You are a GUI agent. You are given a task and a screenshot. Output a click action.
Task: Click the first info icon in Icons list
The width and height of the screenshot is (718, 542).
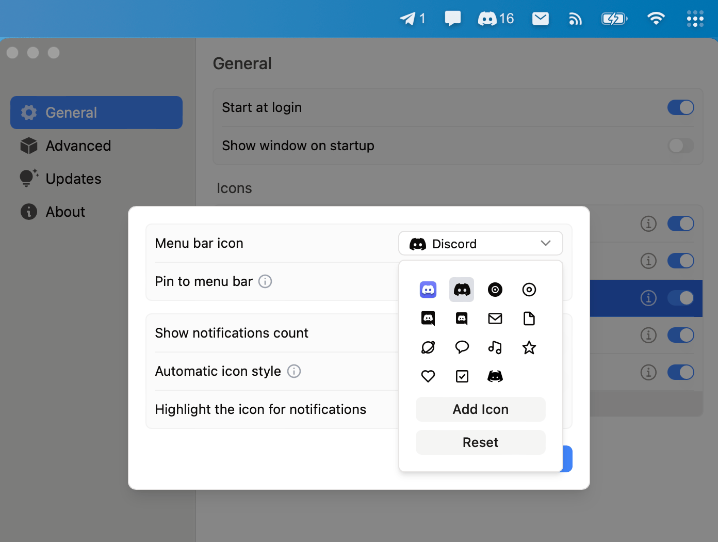coord(648,224)
